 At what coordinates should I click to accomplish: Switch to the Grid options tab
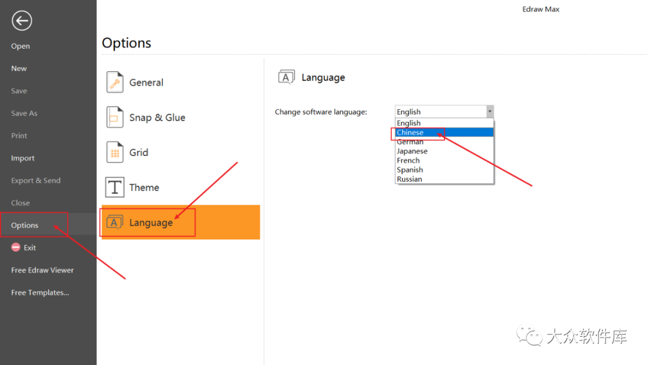[x=181, y=152]
